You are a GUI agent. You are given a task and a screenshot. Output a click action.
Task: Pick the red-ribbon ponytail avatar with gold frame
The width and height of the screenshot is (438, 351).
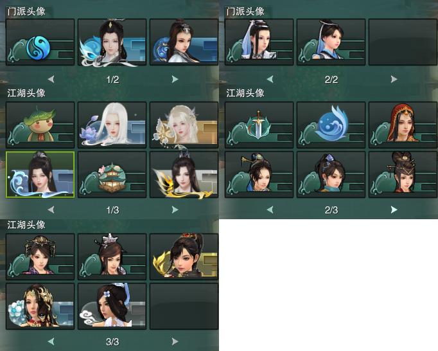184,256
